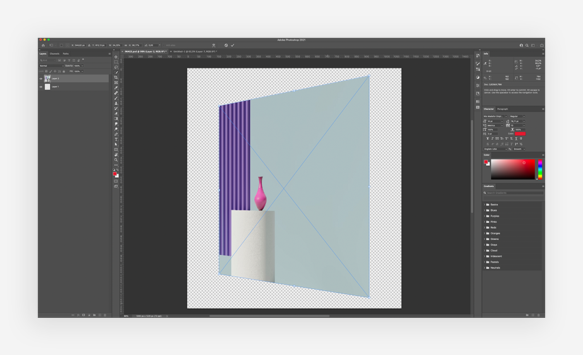Screen dimensions: 583x355
Task: Click the Layer 2 thumbnail
Action: tap(47, 78)
